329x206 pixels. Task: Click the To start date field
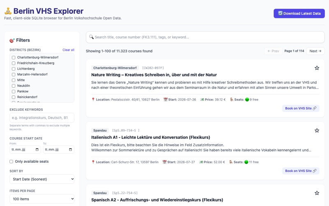click(58, 150)
